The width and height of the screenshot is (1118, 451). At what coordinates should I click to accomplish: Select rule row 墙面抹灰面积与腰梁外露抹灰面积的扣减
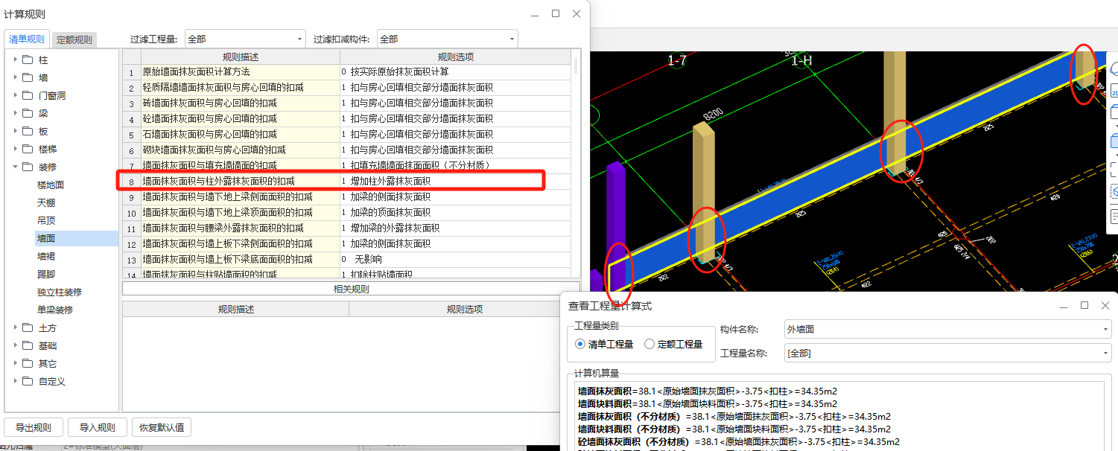coord(241,228)
